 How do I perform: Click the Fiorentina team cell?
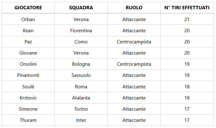point(81,31)
